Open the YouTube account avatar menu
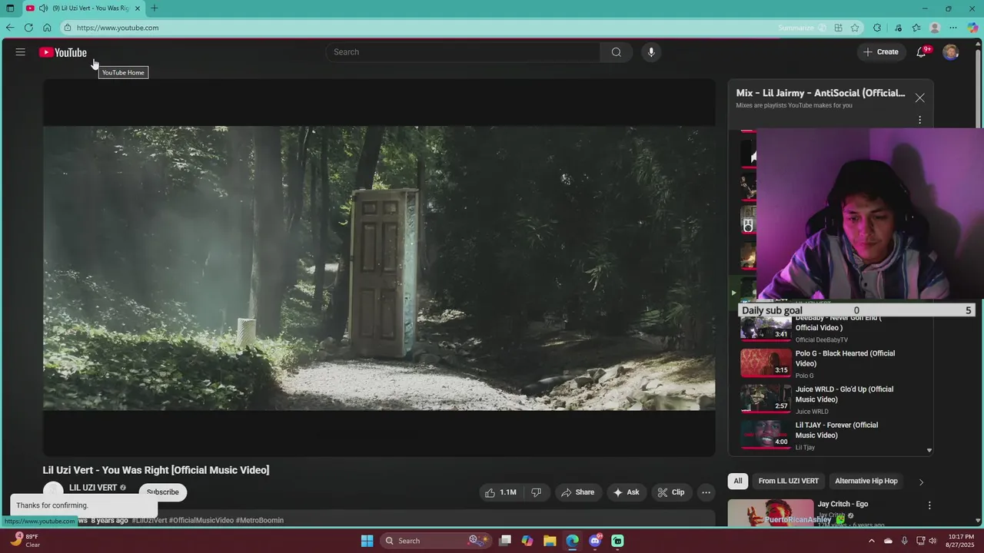This screenshot has width=984, height=553. click(951, 52)
